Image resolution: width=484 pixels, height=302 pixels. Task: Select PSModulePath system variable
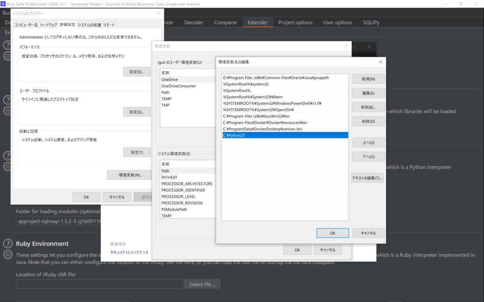point(188,210)
